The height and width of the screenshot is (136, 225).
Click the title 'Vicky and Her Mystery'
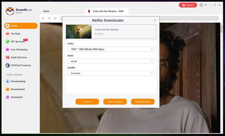coord(107,30)
